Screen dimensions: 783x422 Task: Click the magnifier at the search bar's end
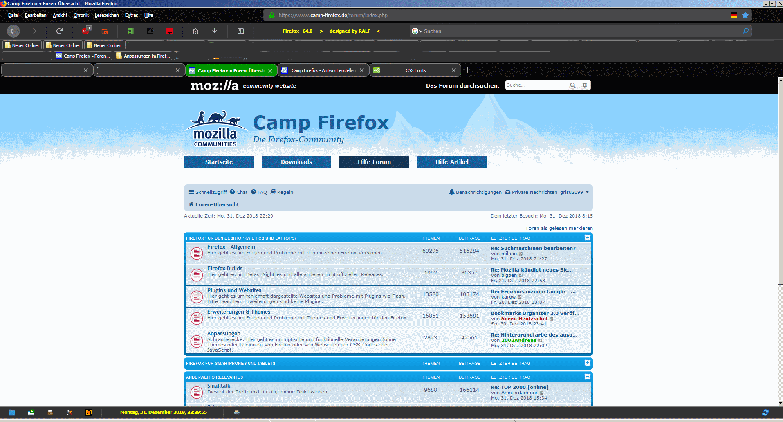pos(745,31)
